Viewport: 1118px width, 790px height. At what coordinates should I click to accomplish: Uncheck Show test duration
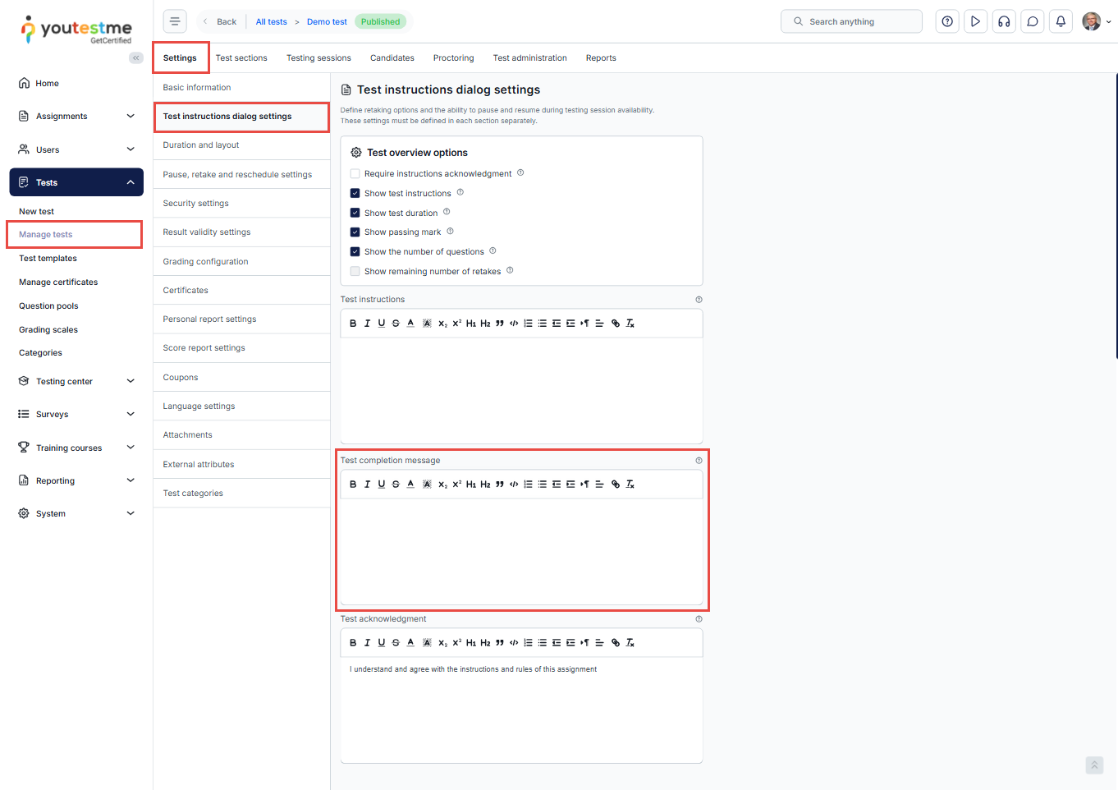355,213
